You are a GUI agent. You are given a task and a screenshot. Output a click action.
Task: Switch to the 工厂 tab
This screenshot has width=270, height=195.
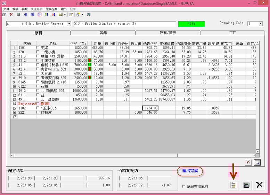[232, 33]
